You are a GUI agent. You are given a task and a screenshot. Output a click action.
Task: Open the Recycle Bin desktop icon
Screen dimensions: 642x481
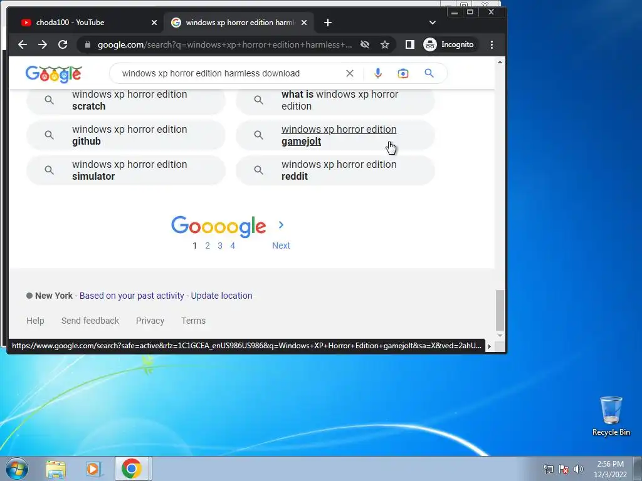point(611,416)
